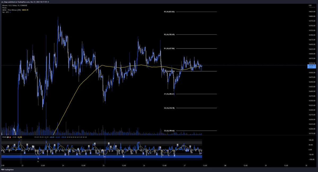
Task: Click the FSVZO value -9.00
Action: pos(14,137)
